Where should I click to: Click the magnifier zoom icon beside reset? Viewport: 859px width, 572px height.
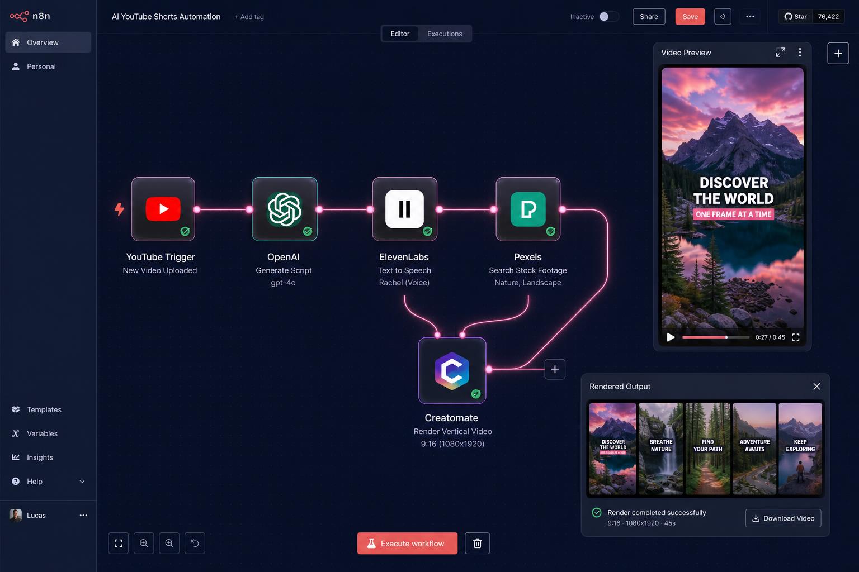169,544
